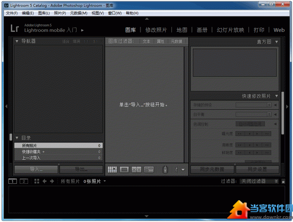
Task: Open the 文件(F) menu
Action: pyautogui.click(x=12, y=13)
